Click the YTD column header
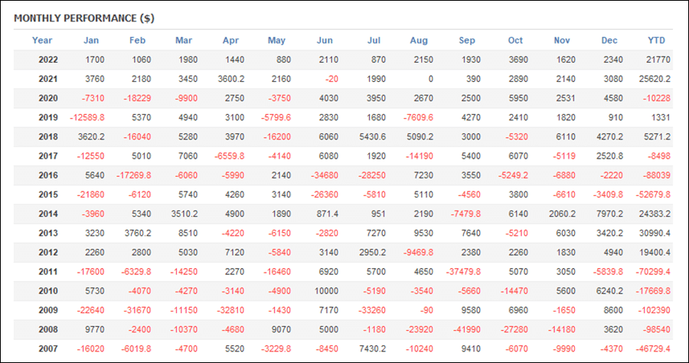 click(656, 41)
